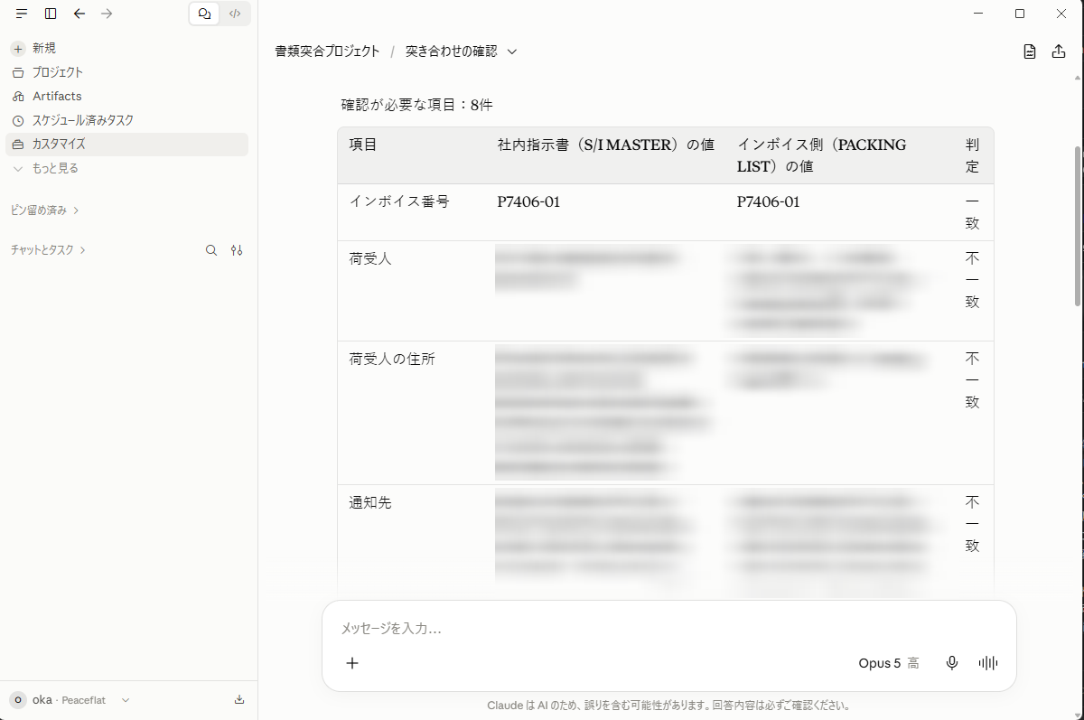This screenshot has width=1084, height=720.
Task: Click the 不一致 result in 荷受人の住所 row
Action: coord(972,380)
